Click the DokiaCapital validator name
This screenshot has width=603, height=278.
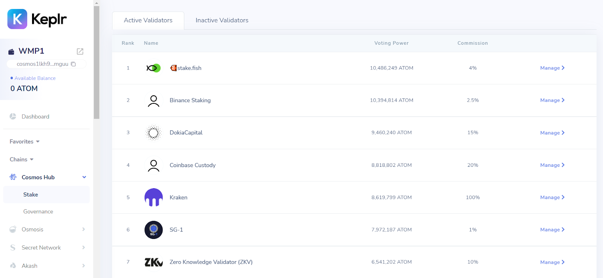(186, 133)
